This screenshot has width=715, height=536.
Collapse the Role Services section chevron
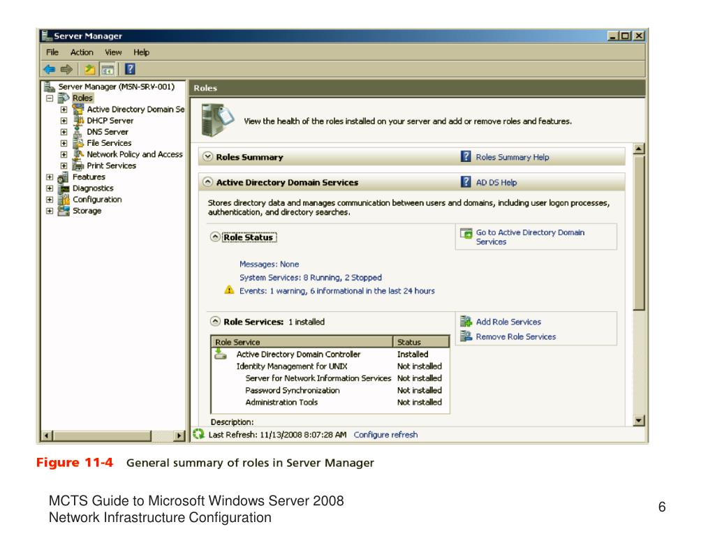click(215, 321)
